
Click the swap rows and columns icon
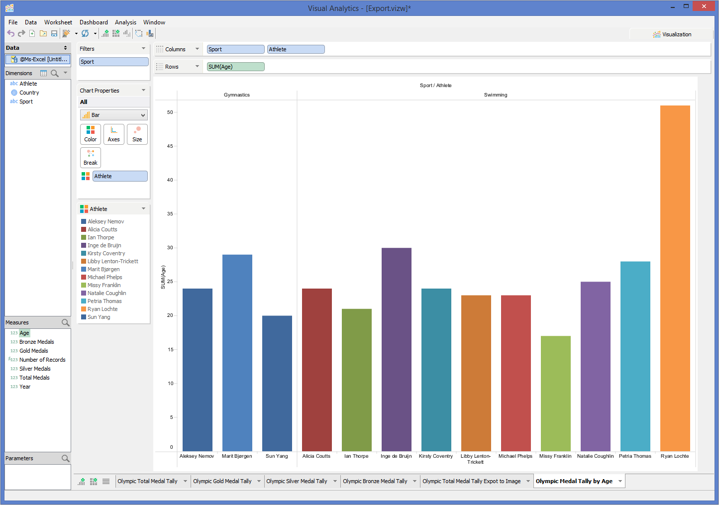(x=139, y=33)
